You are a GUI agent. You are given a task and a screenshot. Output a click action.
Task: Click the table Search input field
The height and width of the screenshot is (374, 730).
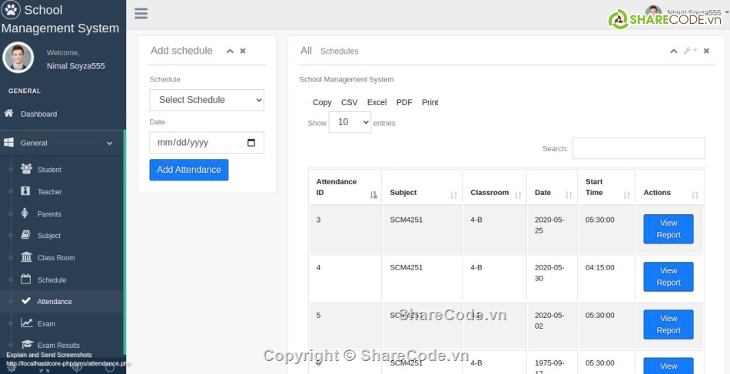[638, 148]
